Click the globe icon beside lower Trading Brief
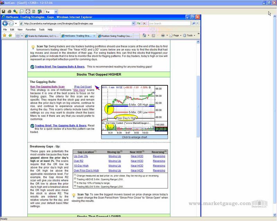 coord(32,126)
